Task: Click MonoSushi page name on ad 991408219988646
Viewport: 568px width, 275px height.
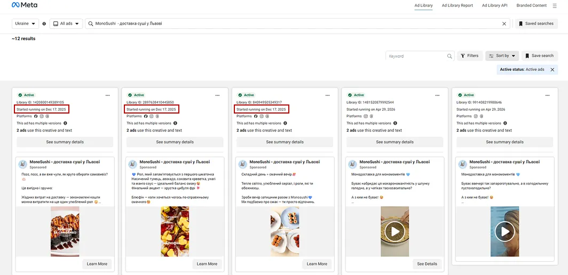Action: [x=504, y=161]
